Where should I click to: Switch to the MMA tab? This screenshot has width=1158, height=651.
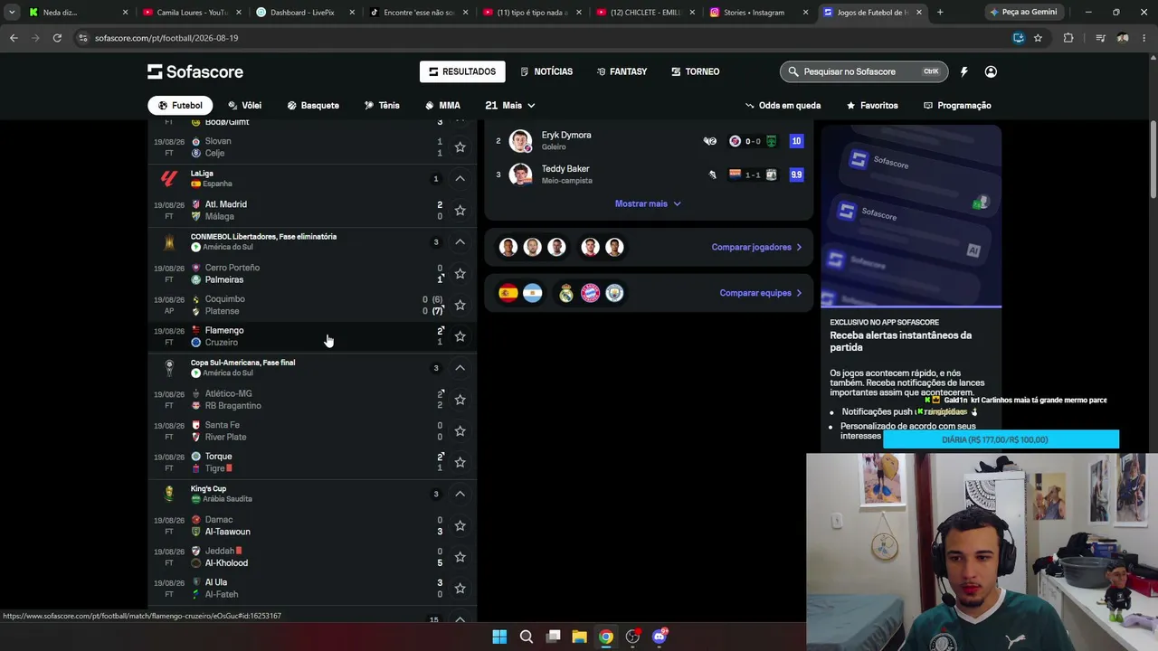tap(442, 106)
